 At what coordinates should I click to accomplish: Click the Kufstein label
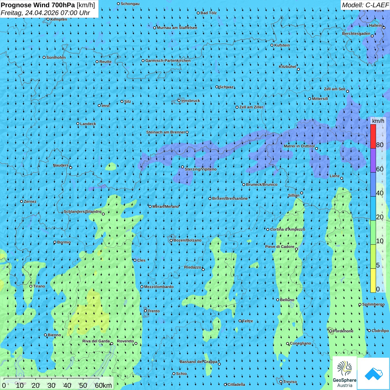pos(282,45)
